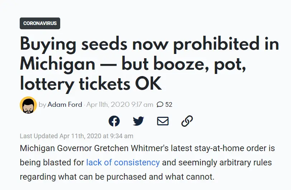The width and height of the screenshot is (291, 190).
Task: Click the author's avatar image
Action: [28, 105]
